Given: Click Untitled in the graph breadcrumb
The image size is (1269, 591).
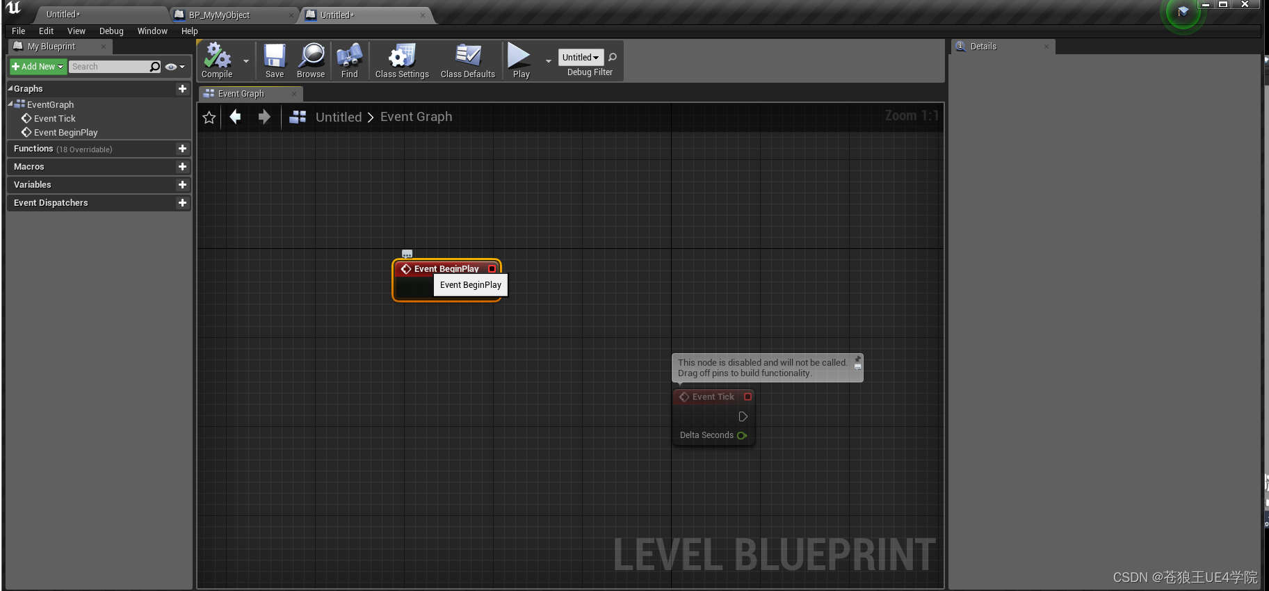Looking at the screenshot, I should pyautogui.click(x=339, y=118).
